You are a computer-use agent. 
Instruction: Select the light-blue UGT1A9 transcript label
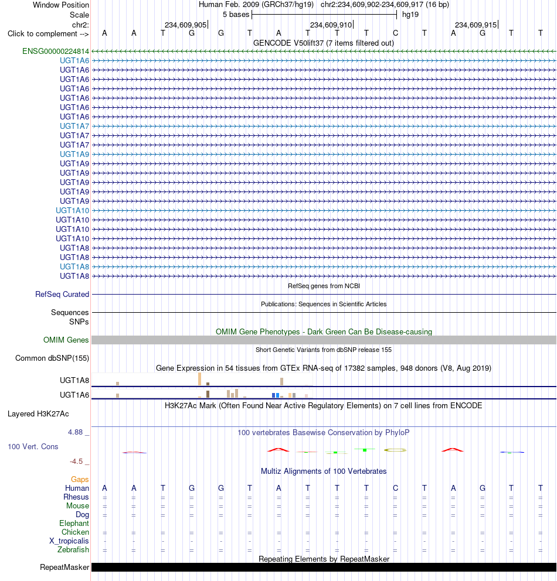click(x=74, y=154)
